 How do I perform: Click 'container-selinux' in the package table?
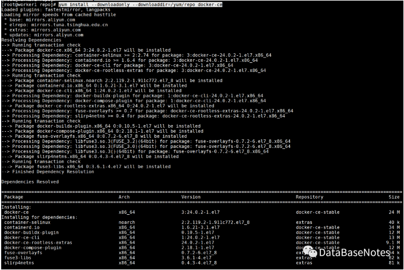click(27, 222)
